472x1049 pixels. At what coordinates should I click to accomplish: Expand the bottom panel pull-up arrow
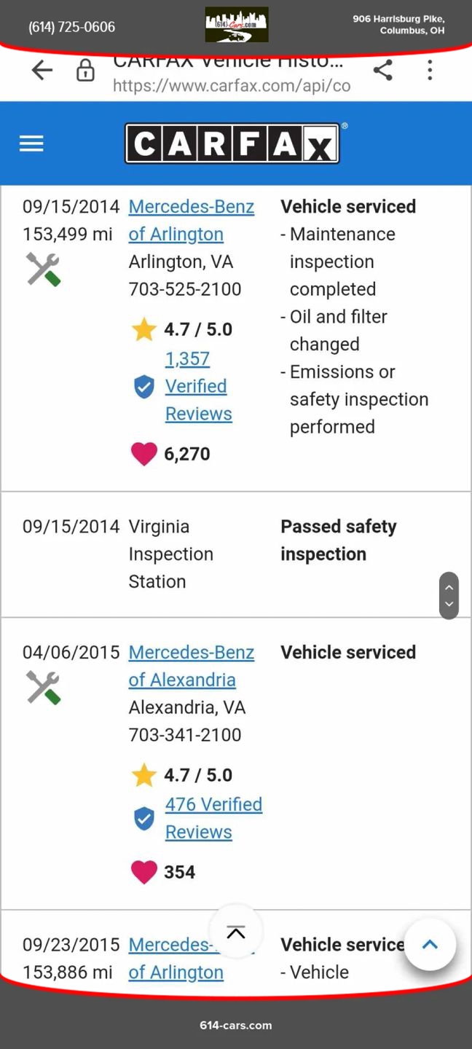pyautogui.click(x=236, y=932)
